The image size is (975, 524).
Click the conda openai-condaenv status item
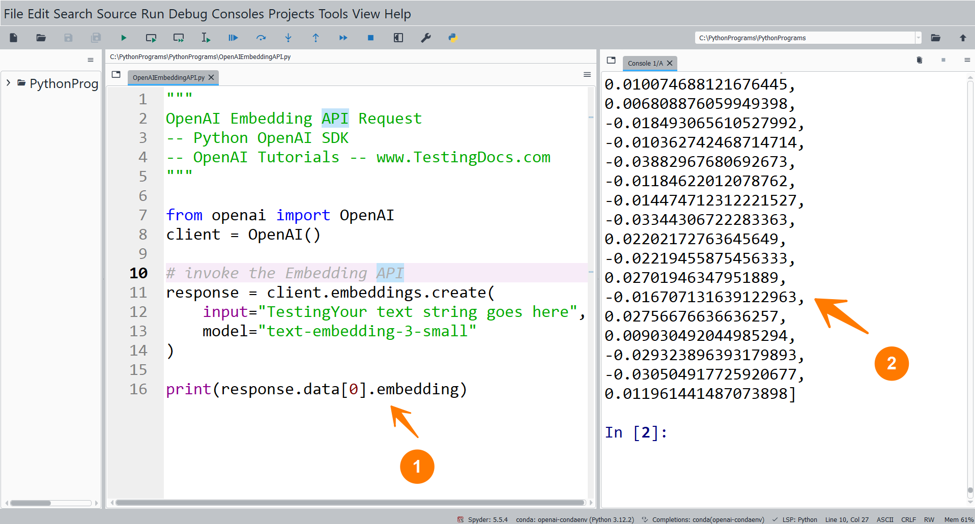(x=575, y=519)
